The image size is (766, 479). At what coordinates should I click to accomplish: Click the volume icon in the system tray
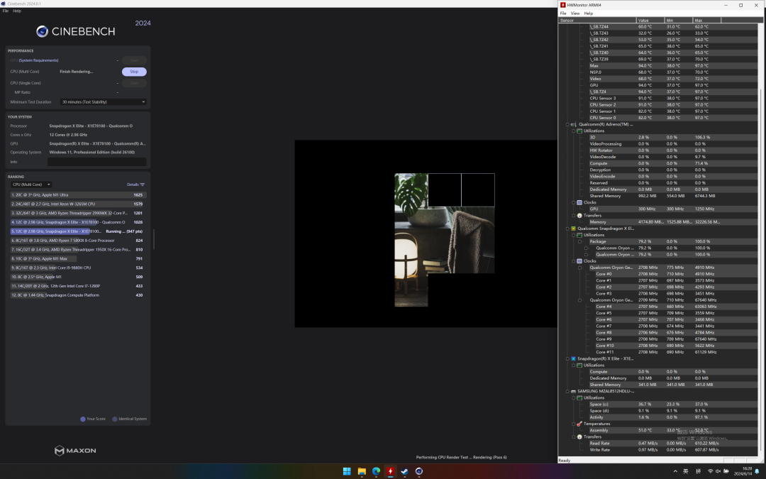coord(718,471)
